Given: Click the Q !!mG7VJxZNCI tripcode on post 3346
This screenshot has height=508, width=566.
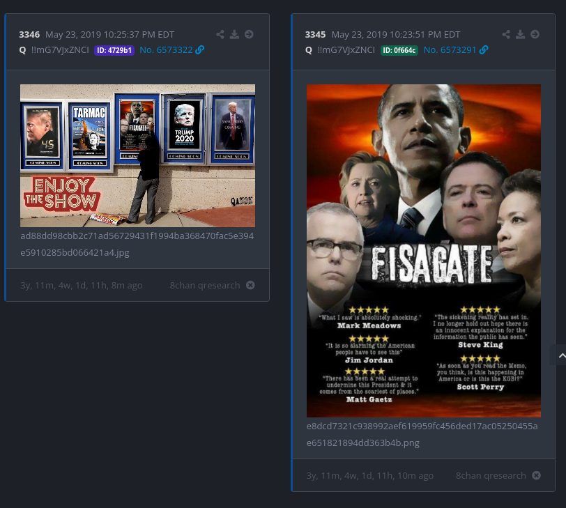Looking at the screenshot, I should 54,50.
